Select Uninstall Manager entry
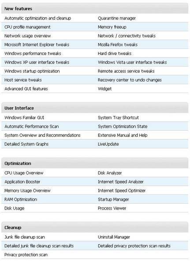Image resolution: width=190 pixels, height=264 pixels. tap(114, 237)
